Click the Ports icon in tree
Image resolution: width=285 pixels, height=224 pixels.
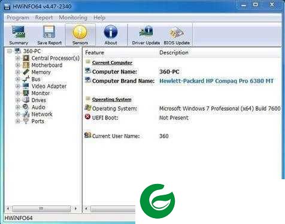[26, 121]
